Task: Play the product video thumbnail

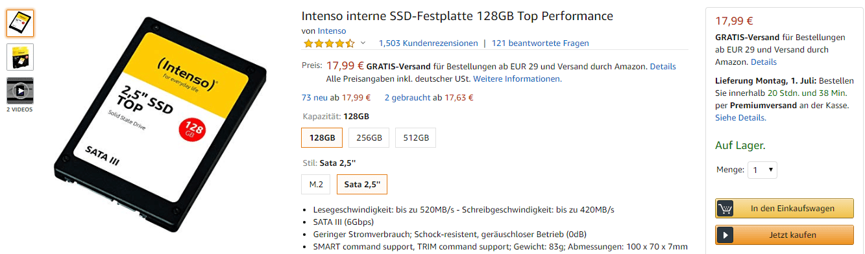Action: pyautogui.click(x=20, y=91)
